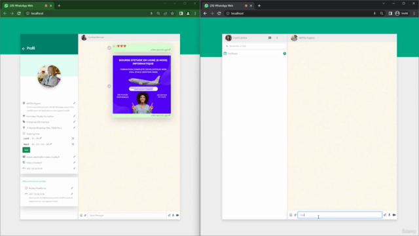
Task: Edit the email address field pencil
Action: (x=74, y=157)
